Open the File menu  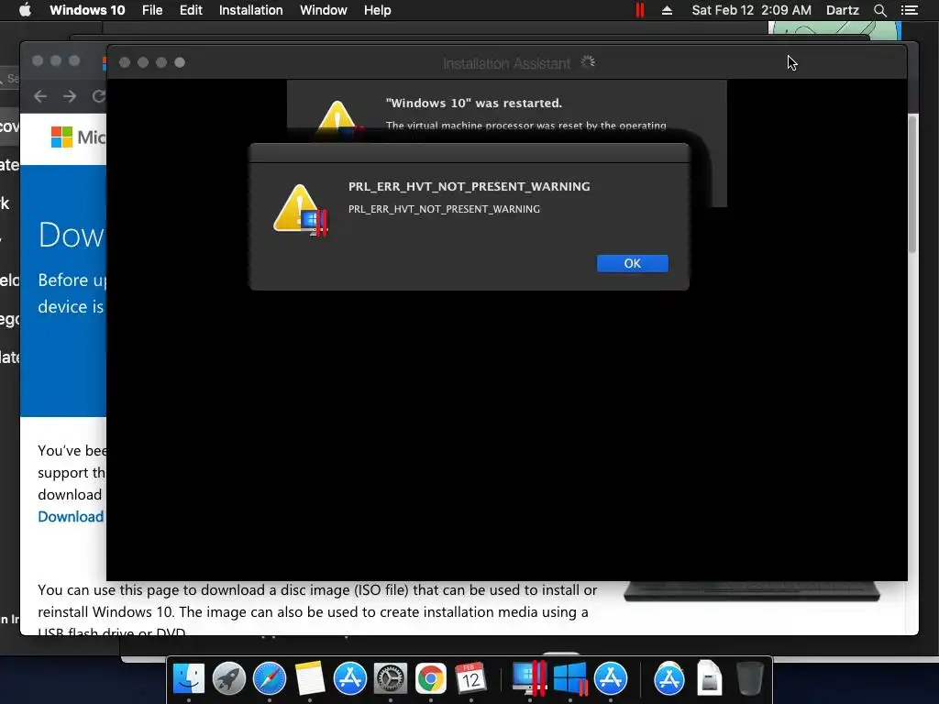(152, 10)
